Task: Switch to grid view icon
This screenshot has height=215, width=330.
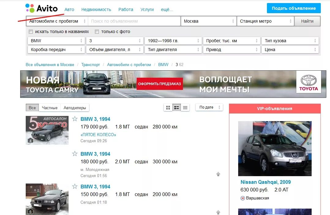Action: click(x=168, y=108)
